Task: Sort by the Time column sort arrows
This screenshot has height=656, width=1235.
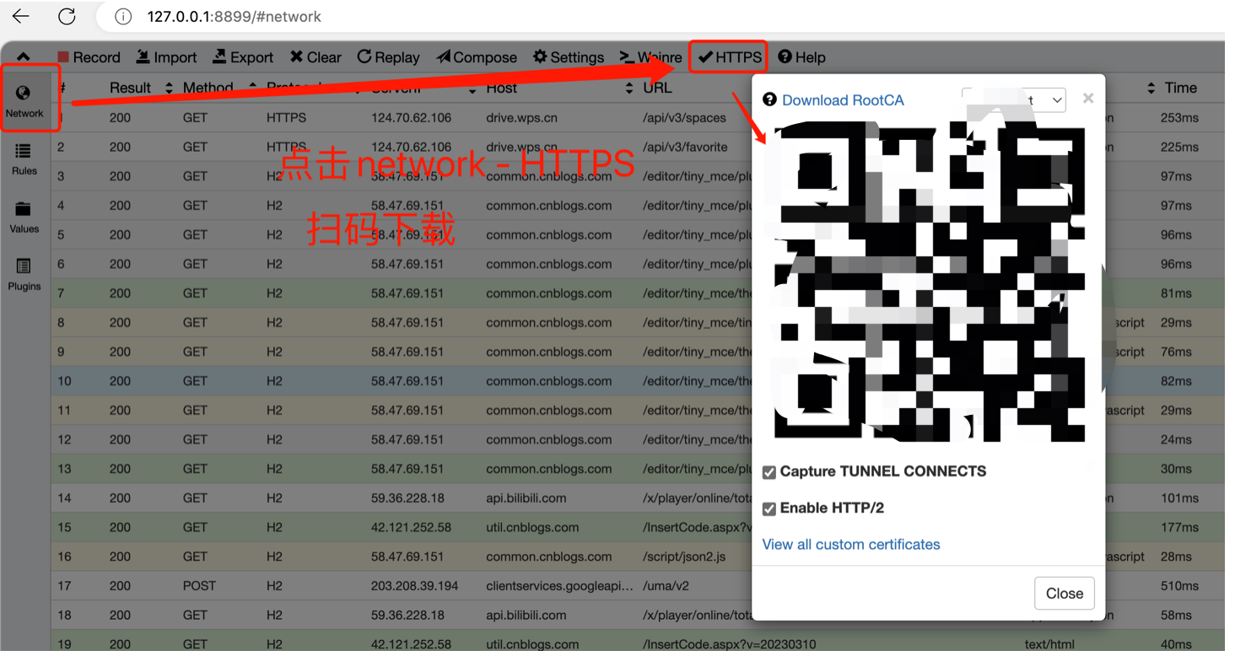Action: (x=1151, y=88)
